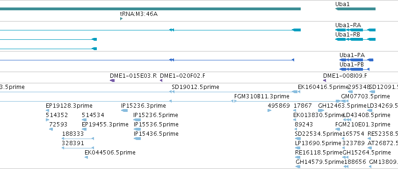
Task: Click the long teal gene span bar
Action: 150,9
